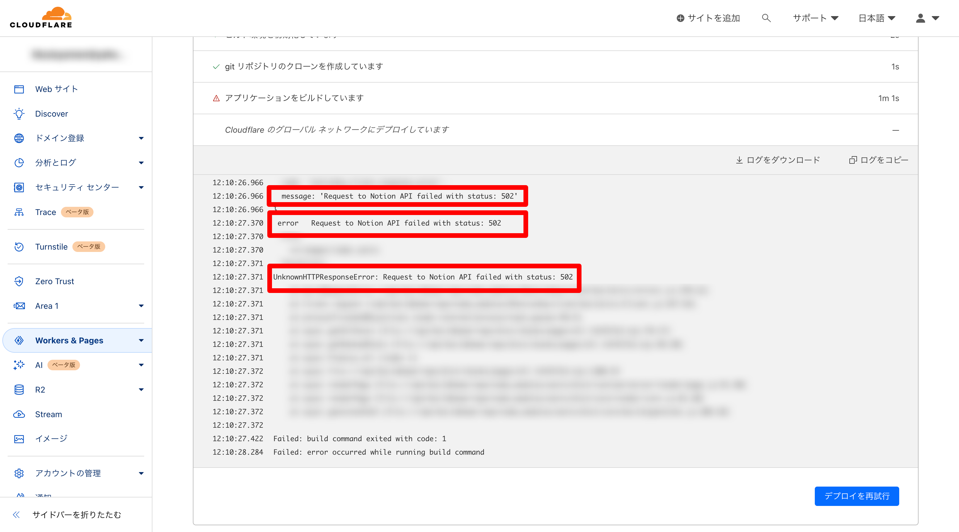Viewport: 959px width, 532px height.
Task: Click the Area 1 envelope icon
Action: pos(19,306)
